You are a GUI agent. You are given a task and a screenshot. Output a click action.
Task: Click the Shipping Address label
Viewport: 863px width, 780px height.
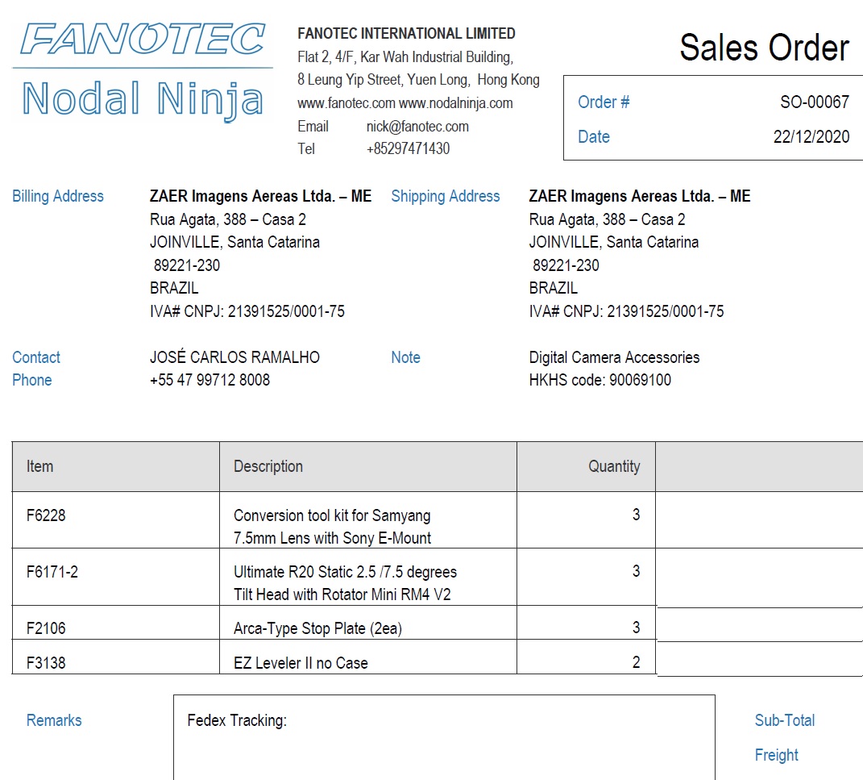[445, 196]
